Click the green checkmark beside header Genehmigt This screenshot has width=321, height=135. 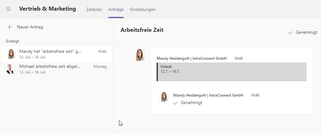point(291,33)
